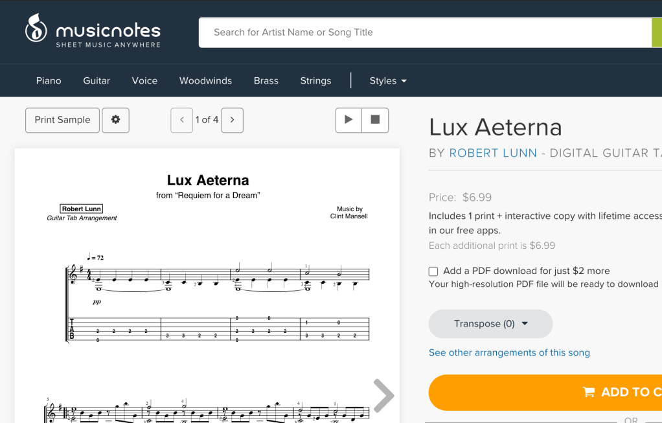Click the Print Sample button
Image resolution: width=662 pixels, height=423 pixels.
[x=62, y=120]
